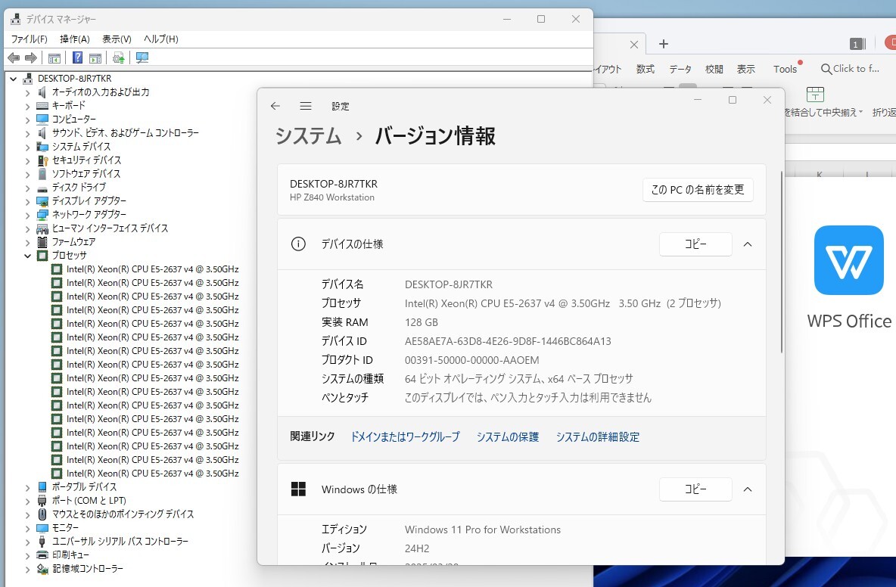The height and width of the screenshot is (587, 896).
Task: Click the 結合して中央揃え merge icon in WPS
Action: point(815,95)
